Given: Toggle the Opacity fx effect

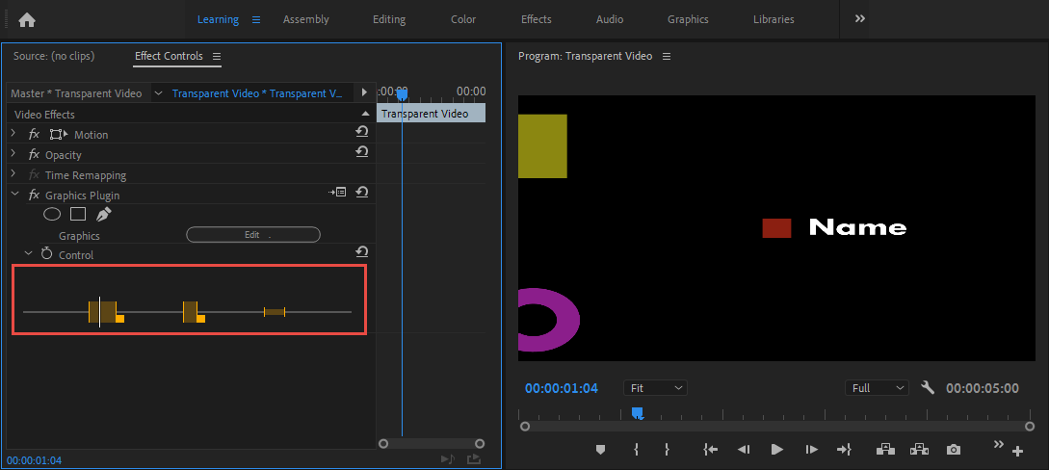Looking at the screenshot, I should 34,154.
